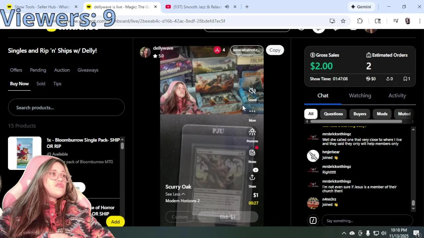Select the Sold tab

click(41, 84)
